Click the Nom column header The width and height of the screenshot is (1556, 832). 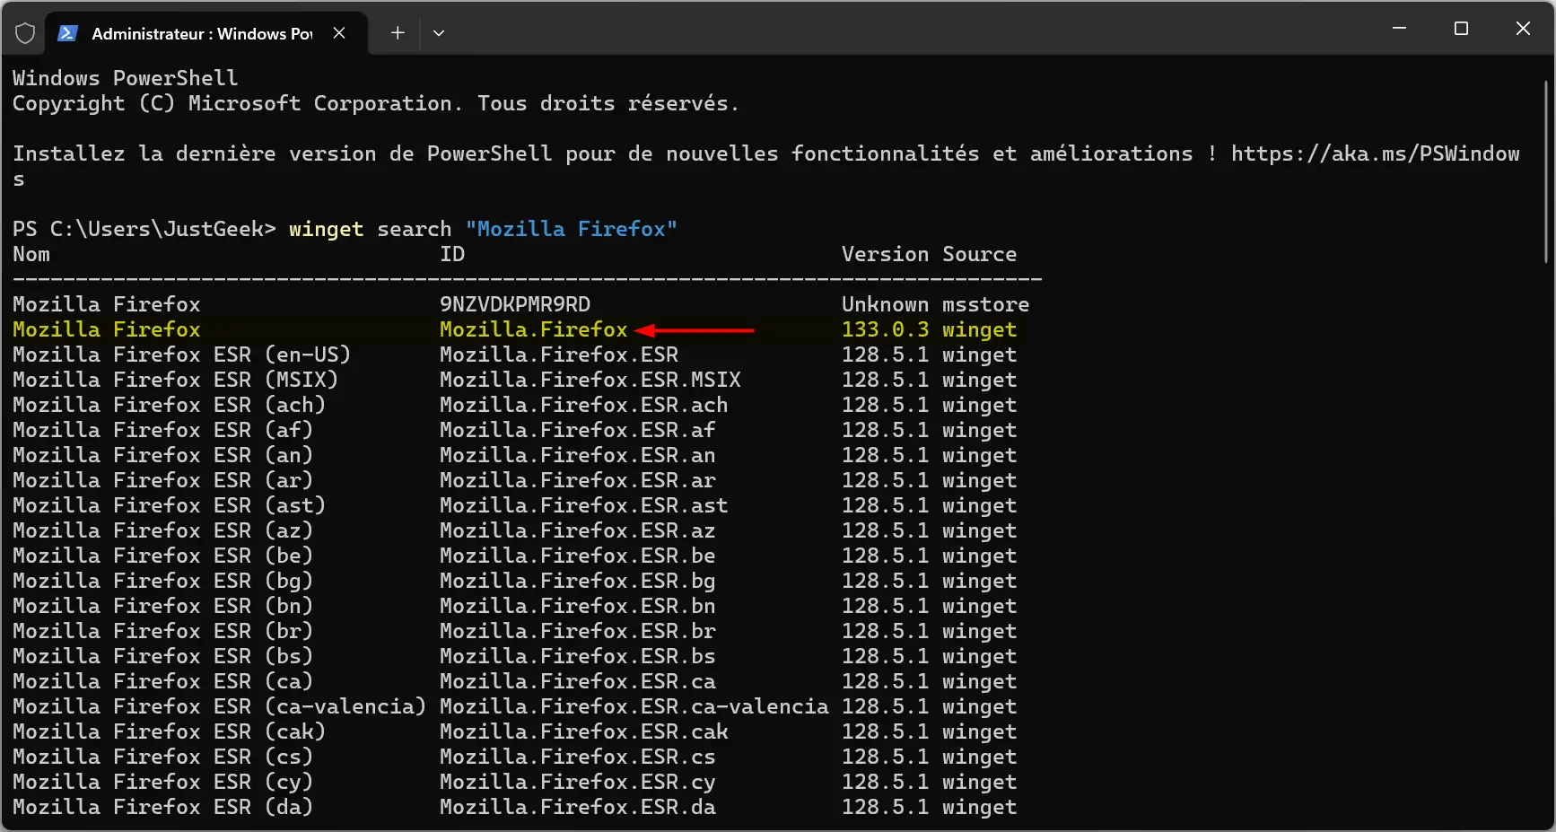31,254
